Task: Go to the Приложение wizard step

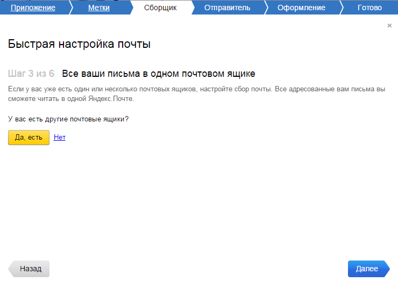Action: 33,8
